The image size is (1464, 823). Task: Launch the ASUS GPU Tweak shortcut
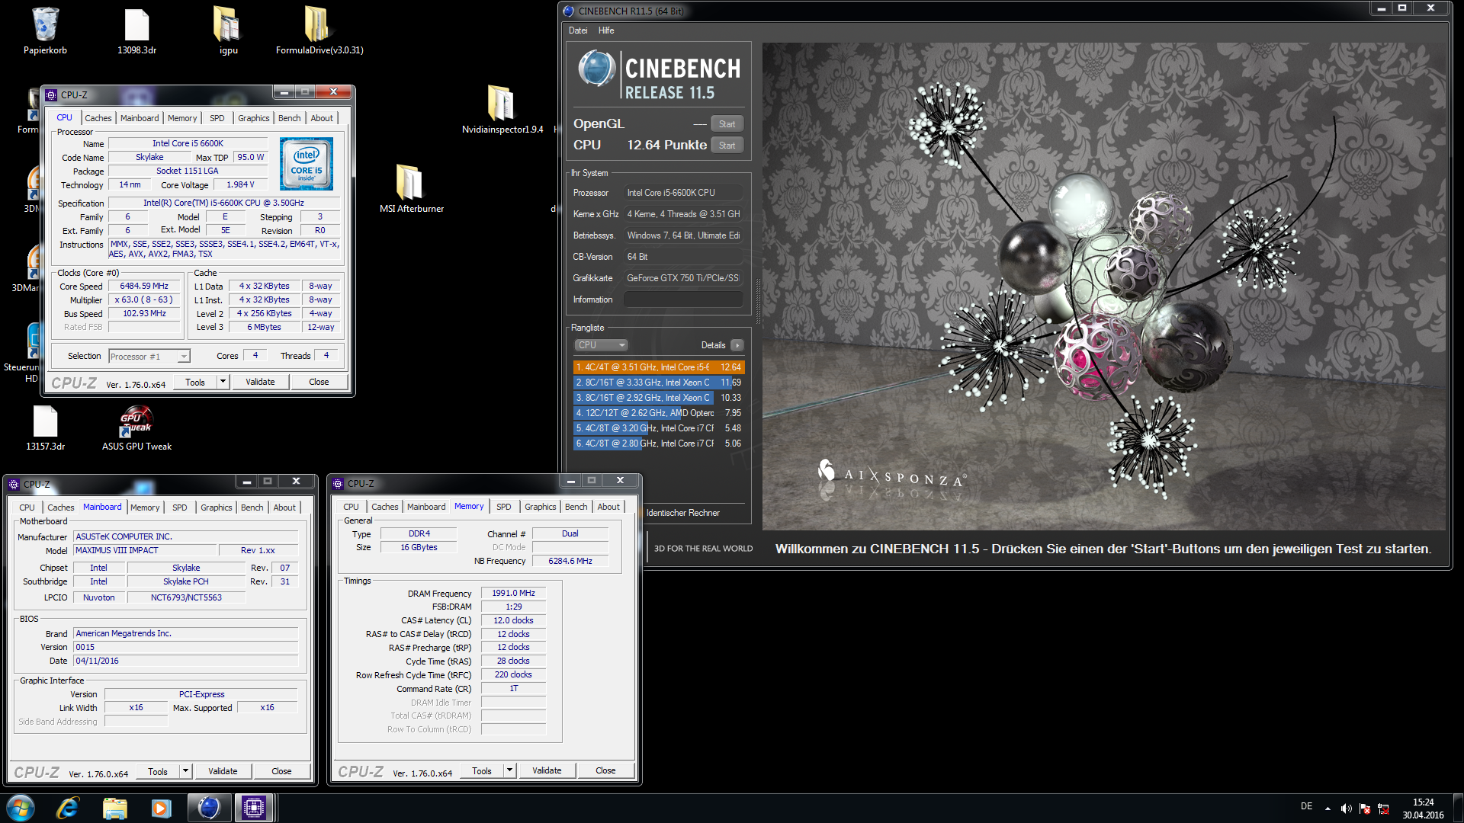click(x=136, y=427)
